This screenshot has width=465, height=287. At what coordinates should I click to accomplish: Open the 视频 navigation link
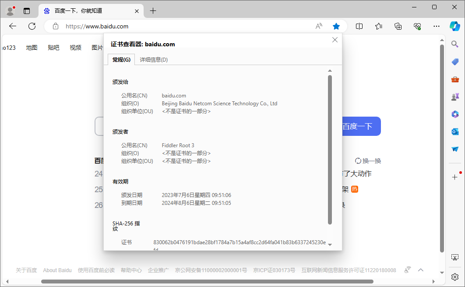[76, 48]
